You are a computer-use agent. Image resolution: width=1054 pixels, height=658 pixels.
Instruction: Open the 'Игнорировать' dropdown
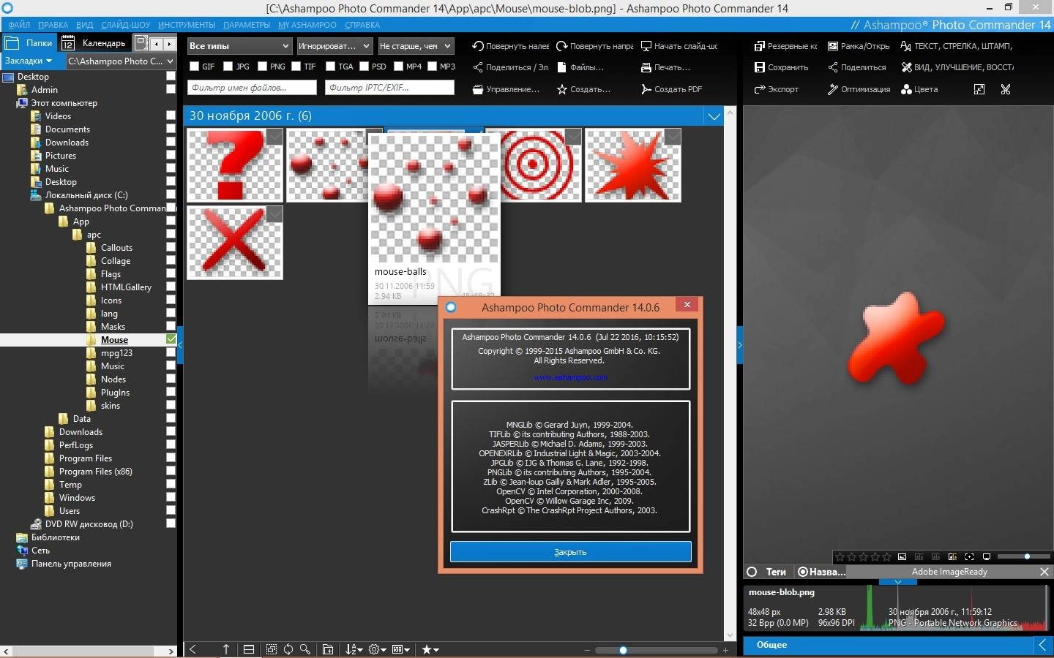[x=334, y=46]
